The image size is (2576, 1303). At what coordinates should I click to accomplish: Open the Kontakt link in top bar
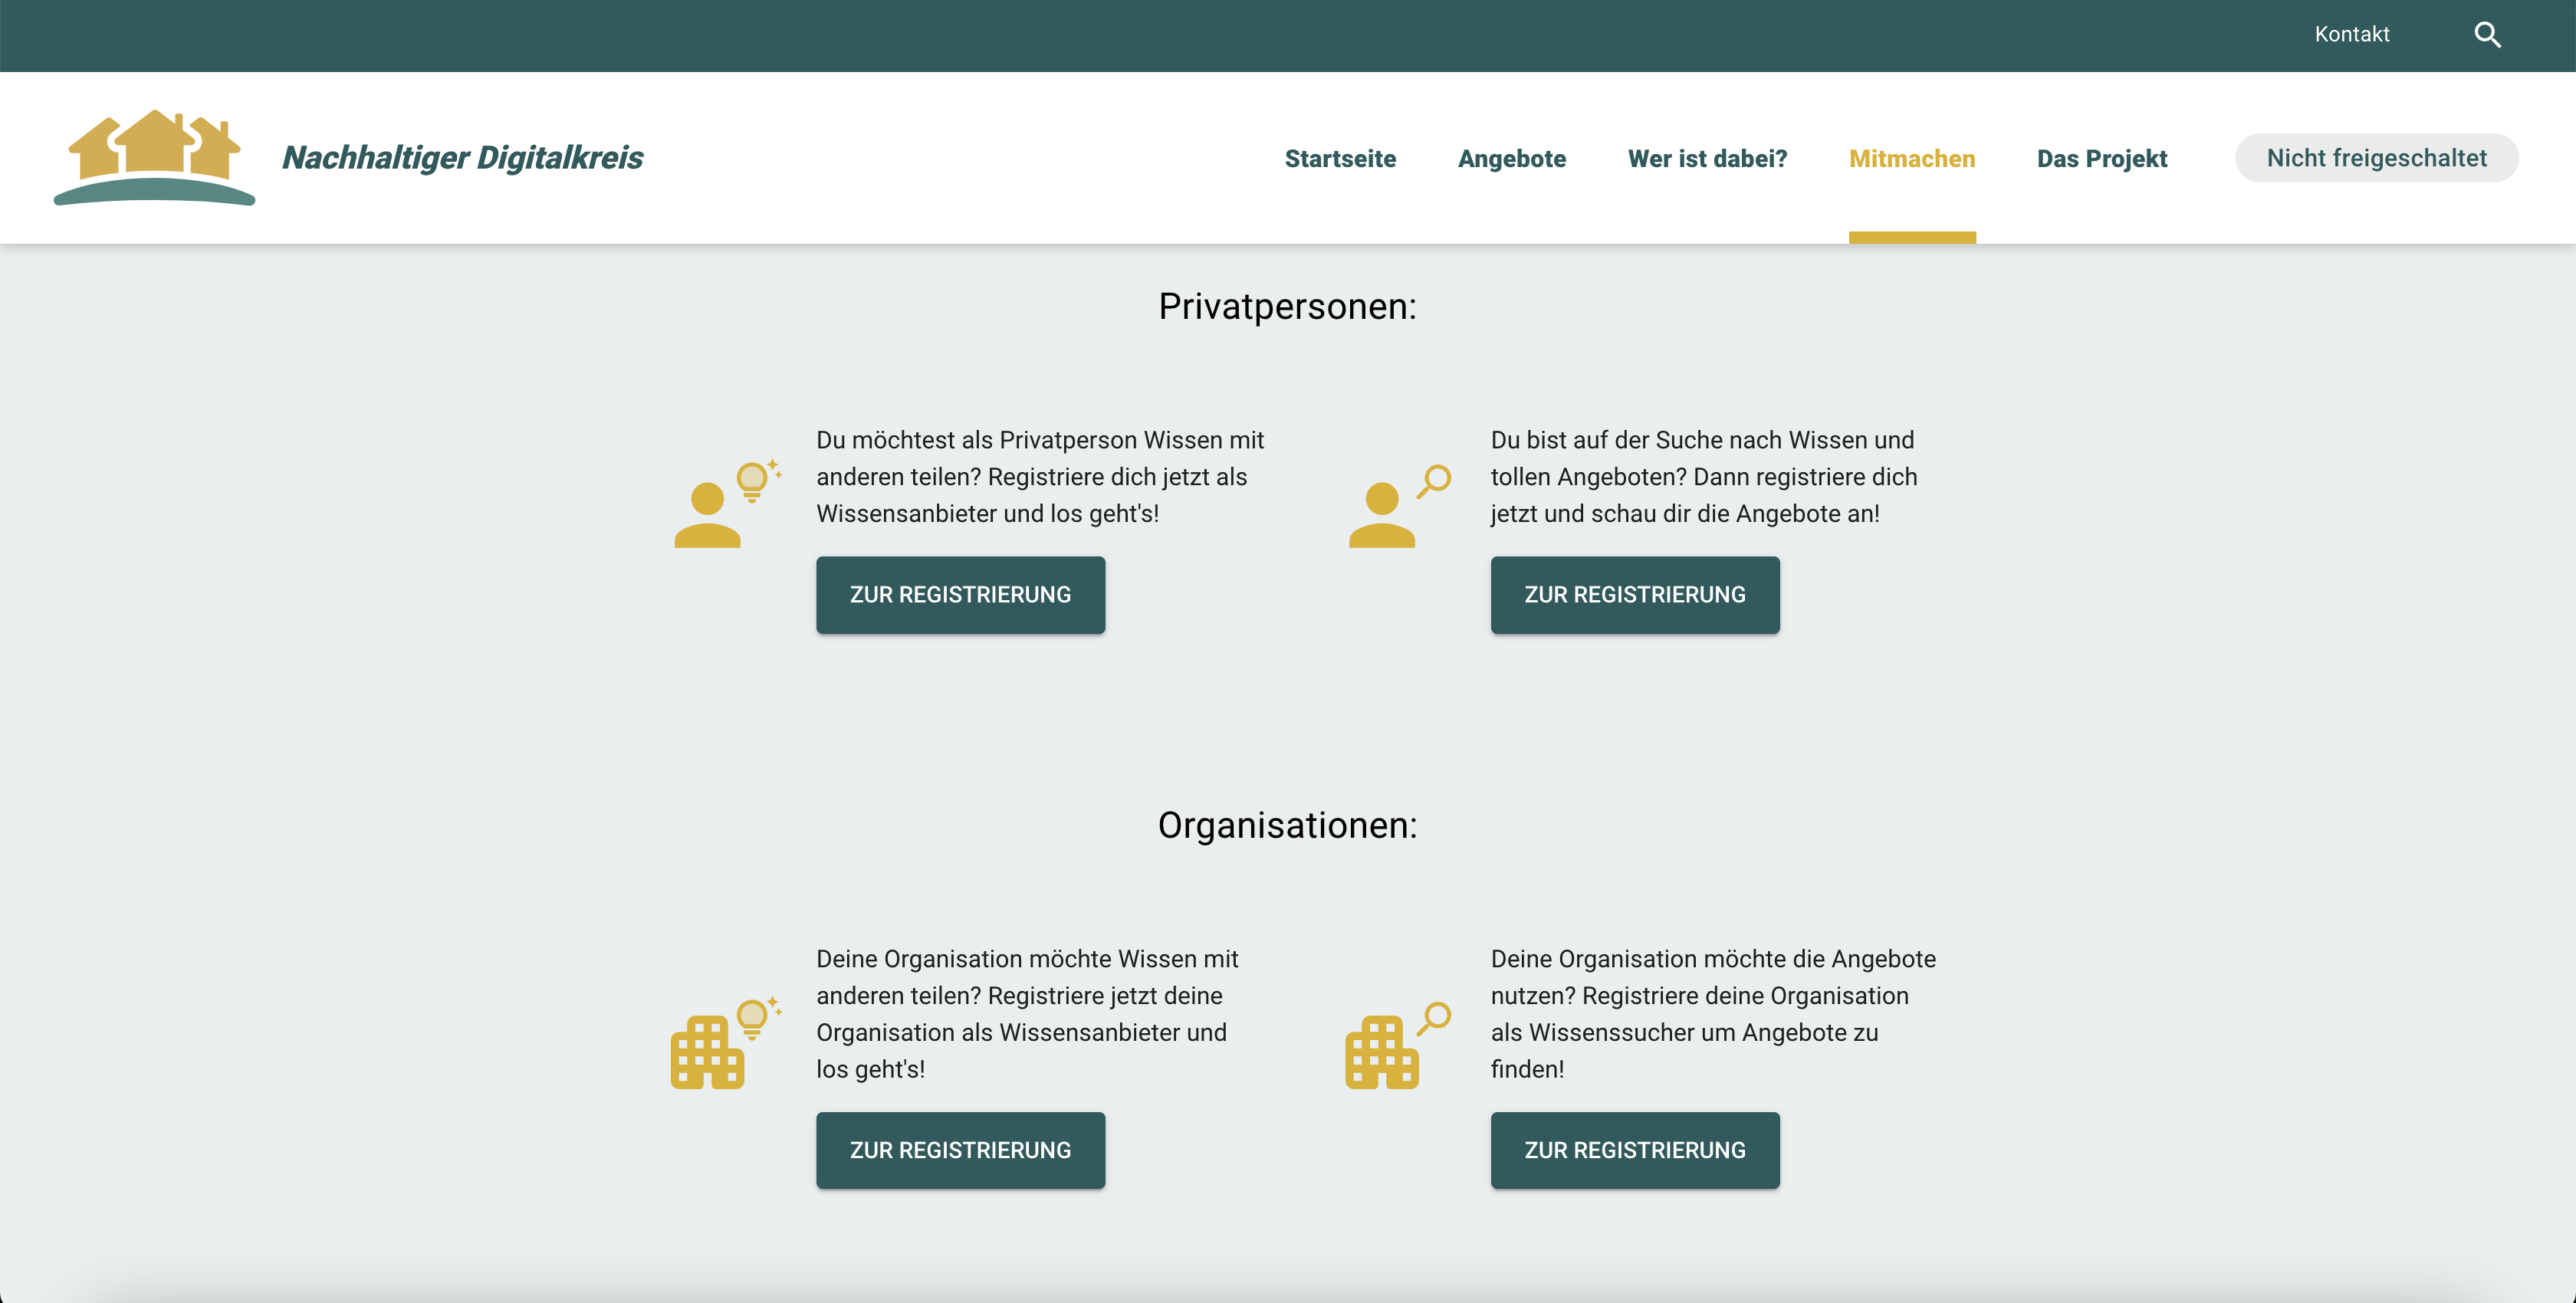2352,34
